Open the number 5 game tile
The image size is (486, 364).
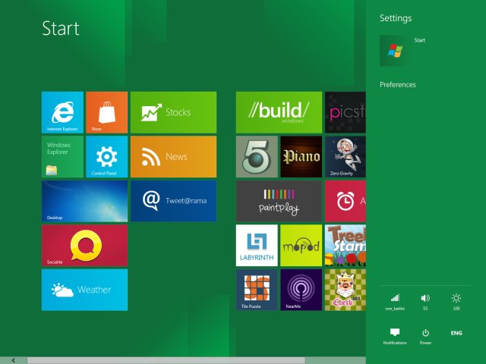(x=257, y=157)
